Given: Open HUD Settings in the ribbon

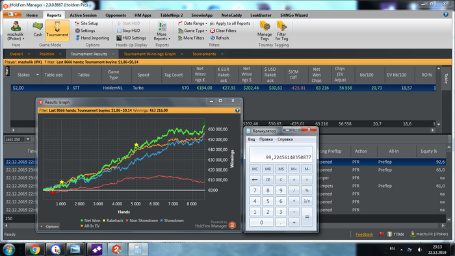Looking at the screenshot, I should point(131,38).
